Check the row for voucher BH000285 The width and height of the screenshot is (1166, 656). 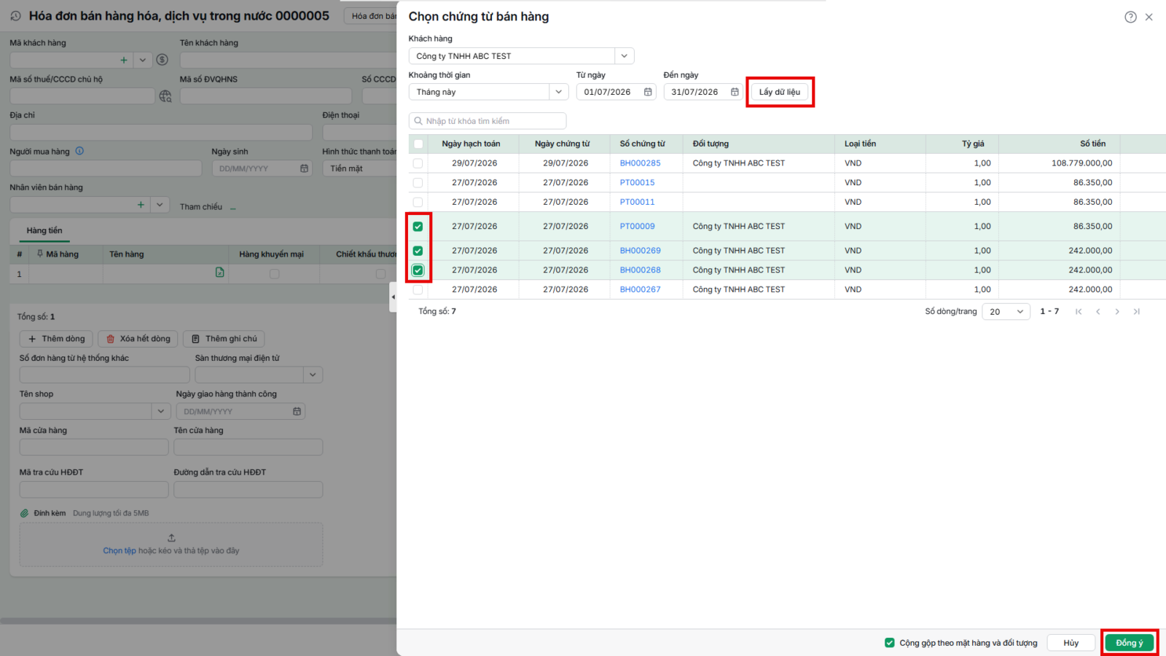[x=418, y=163]
